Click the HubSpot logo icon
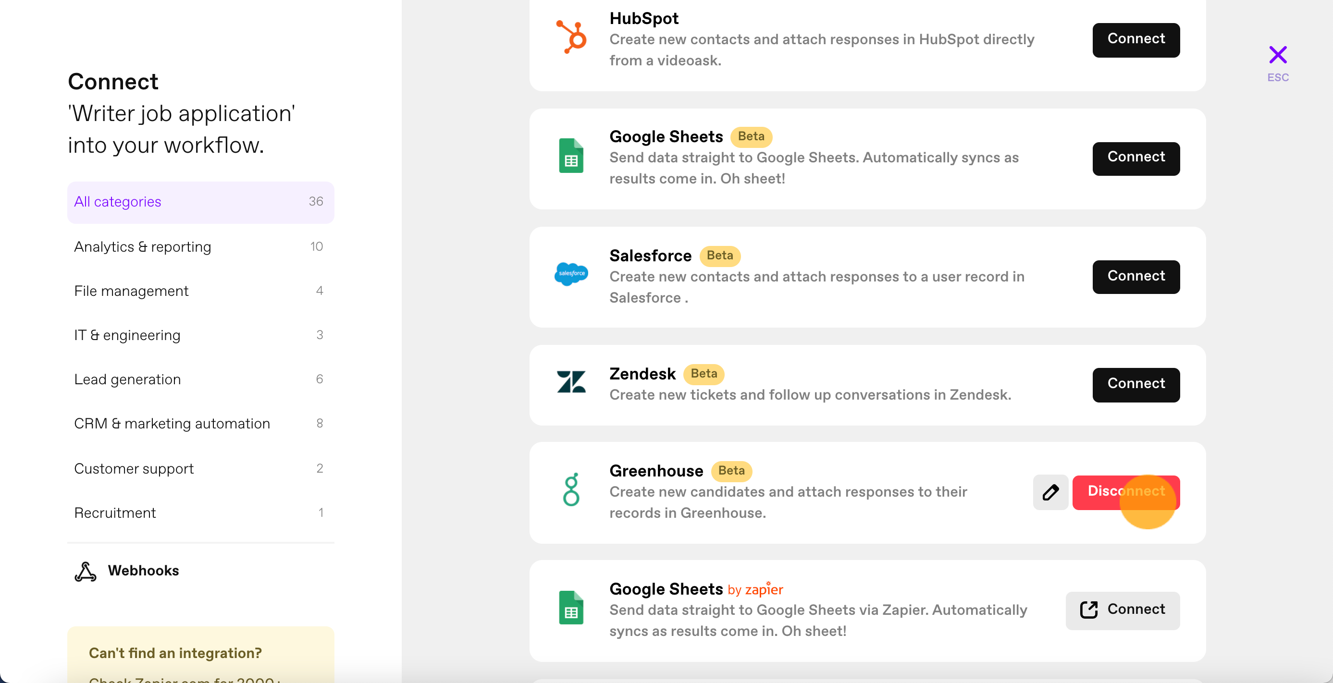 tap(571, 37)
